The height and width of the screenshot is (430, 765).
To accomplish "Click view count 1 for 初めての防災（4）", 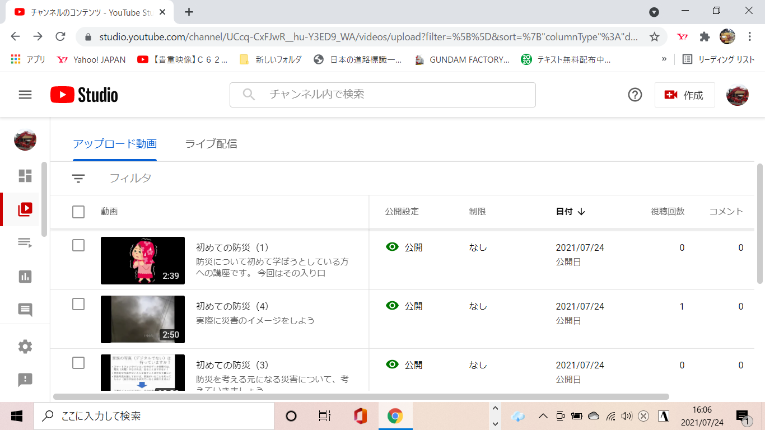I will pos(682,306).
